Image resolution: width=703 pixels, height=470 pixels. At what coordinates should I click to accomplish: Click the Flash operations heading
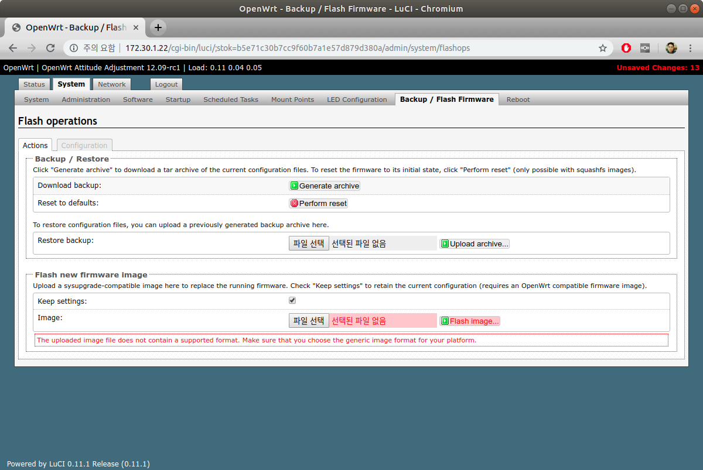tap(57, 121)
